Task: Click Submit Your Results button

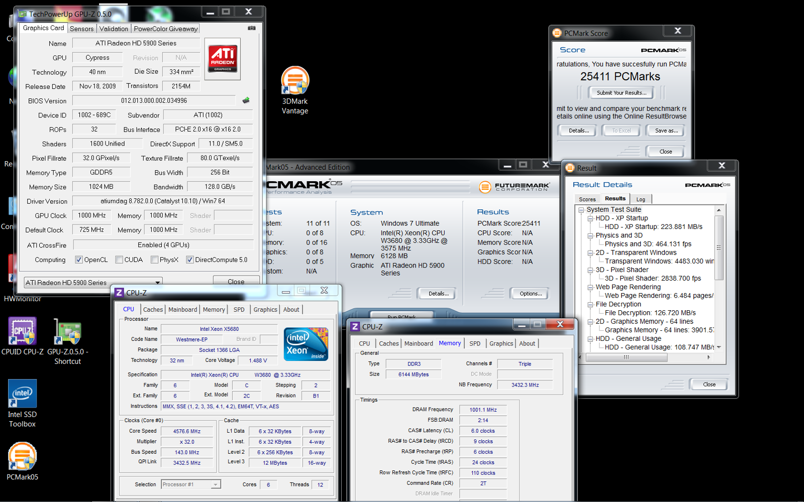Action: [x=622, y=92]
